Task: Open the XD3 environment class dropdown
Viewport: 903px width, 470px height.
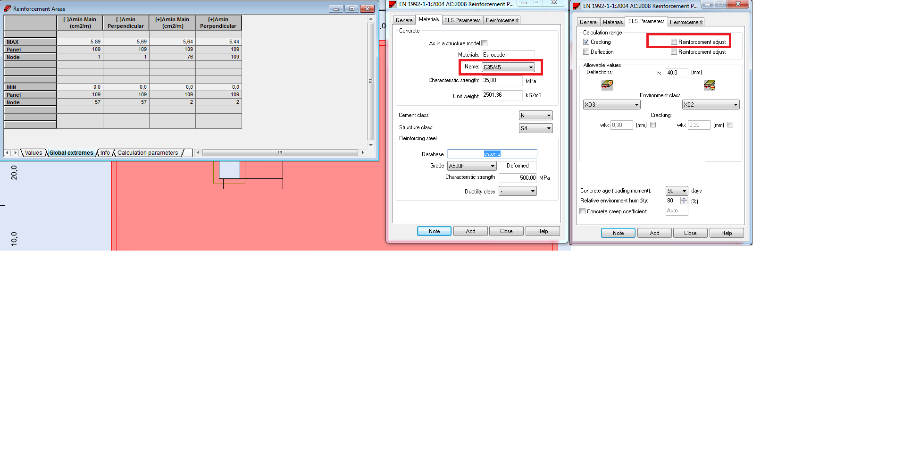Action: 611,105
